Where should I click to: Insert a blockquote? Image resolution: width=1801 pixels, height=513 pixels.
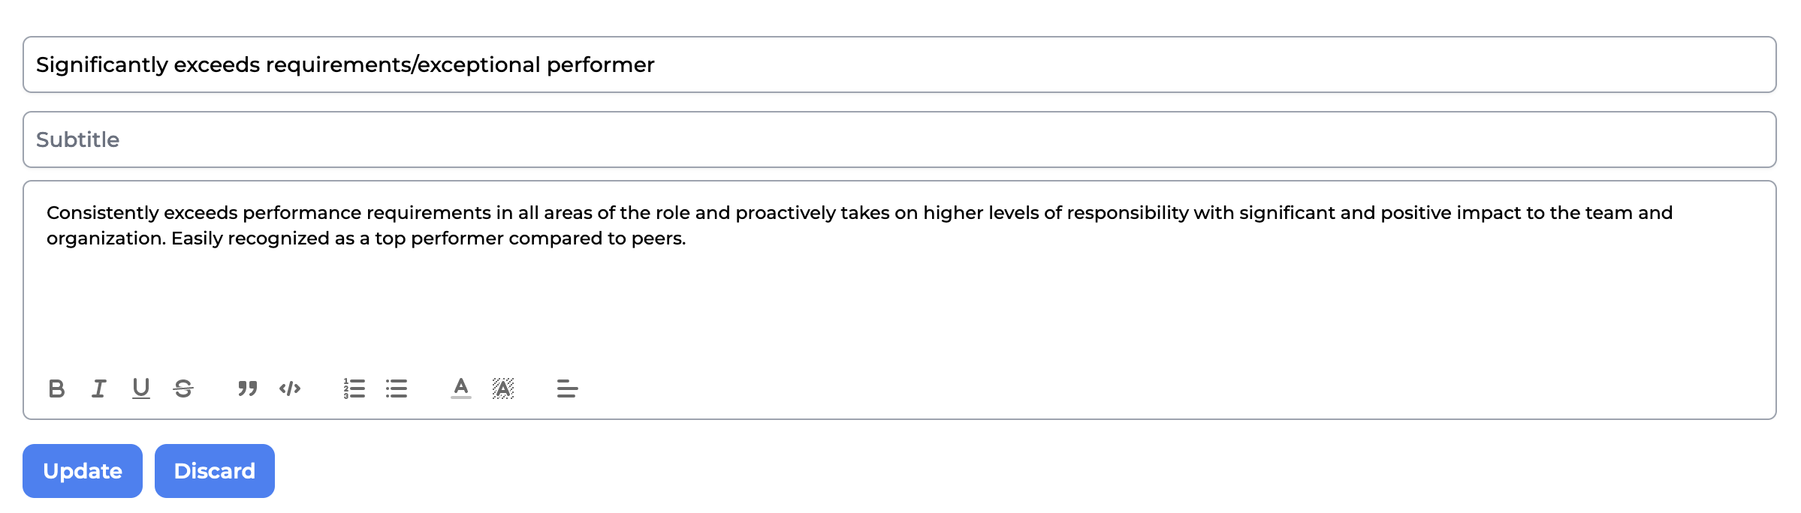[247, 388]
